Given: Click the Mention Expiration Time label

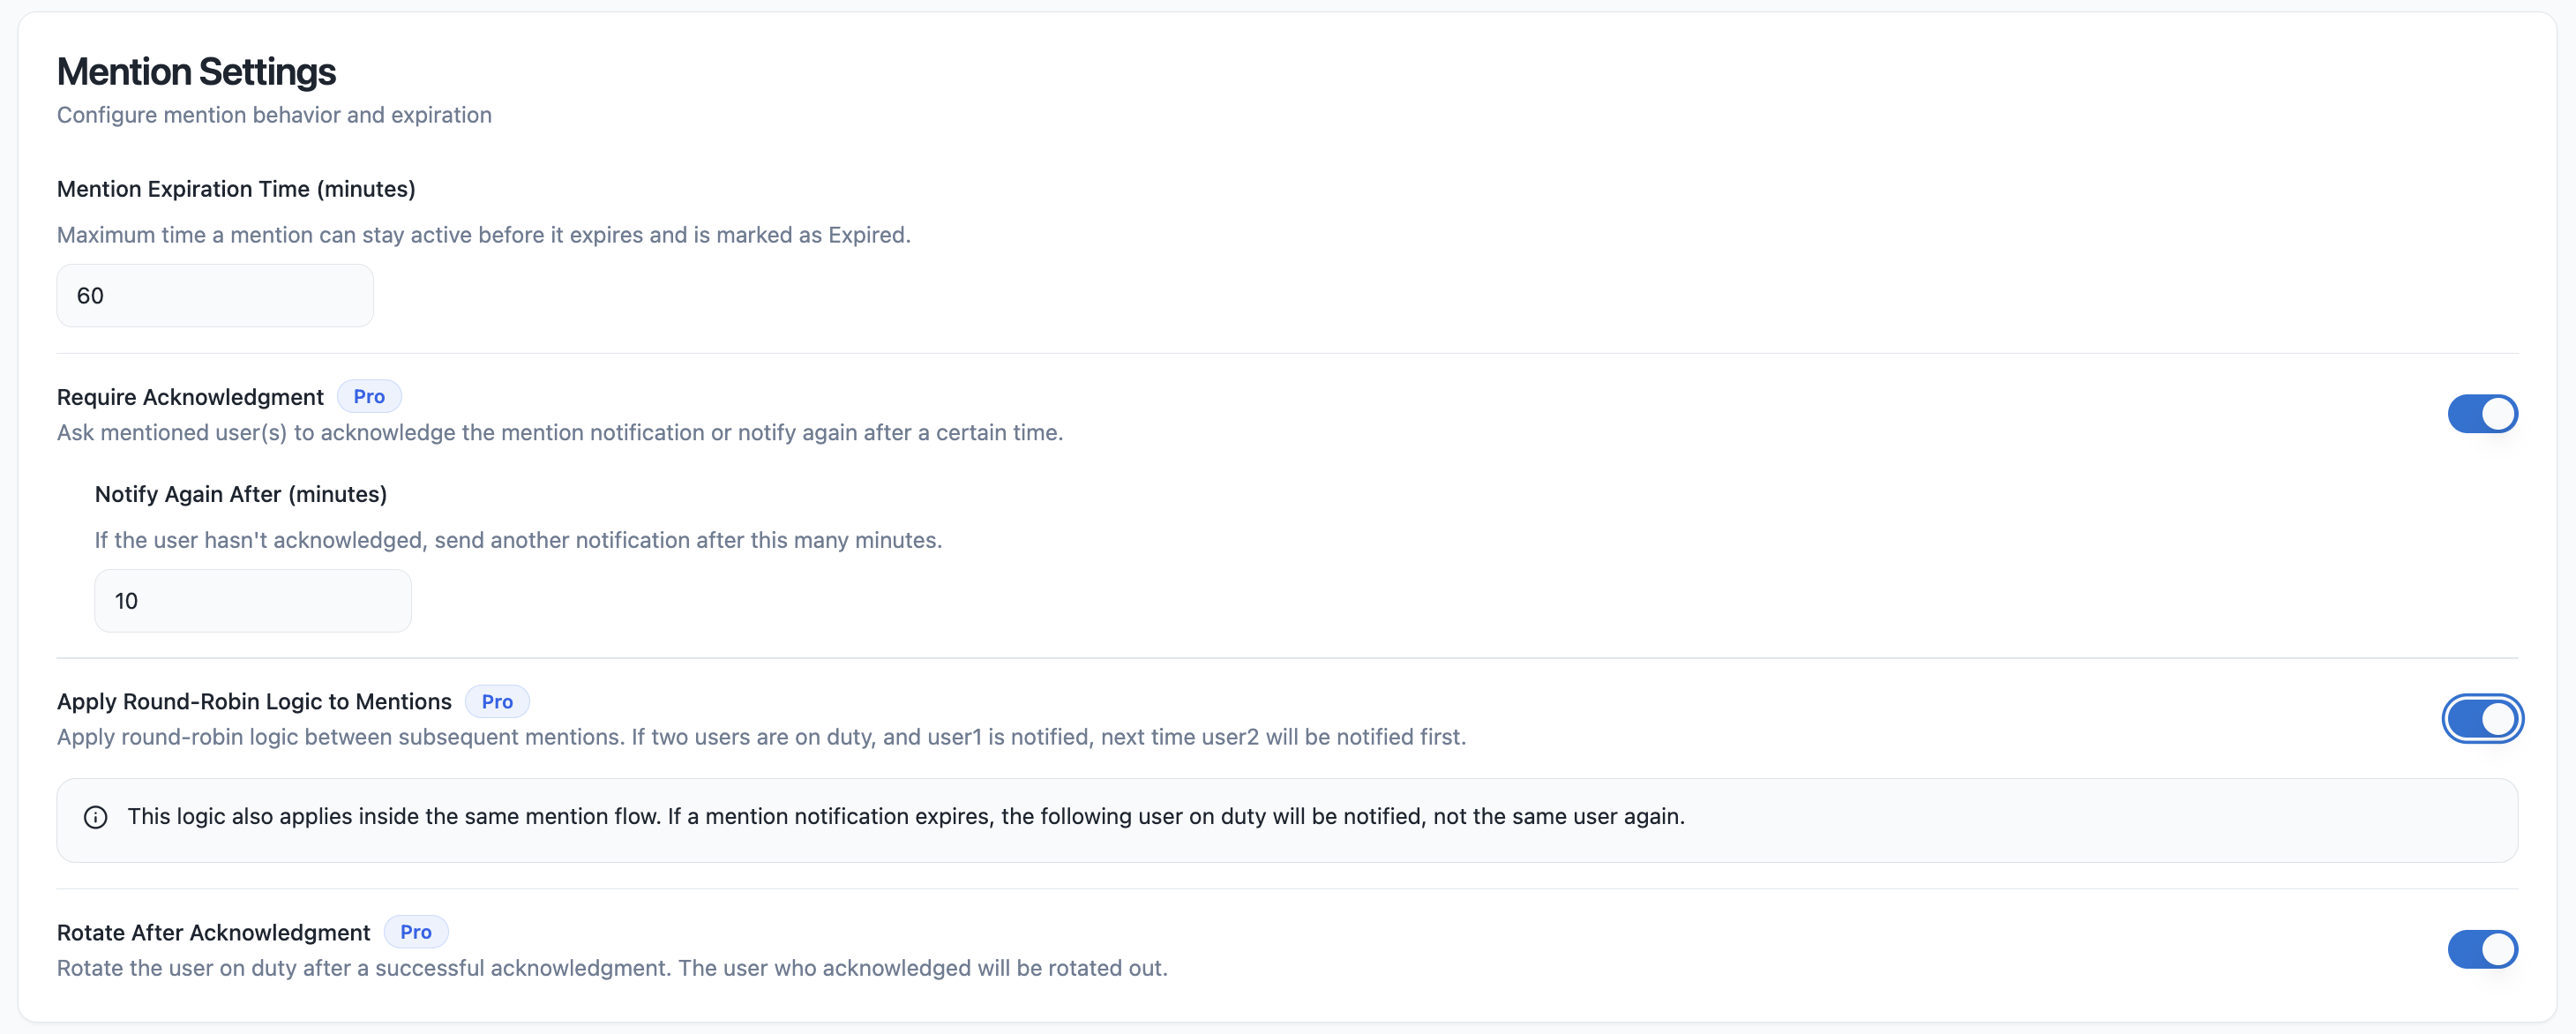Looking at the screenshot, I should pyautogui.click(x=236, y=189).
